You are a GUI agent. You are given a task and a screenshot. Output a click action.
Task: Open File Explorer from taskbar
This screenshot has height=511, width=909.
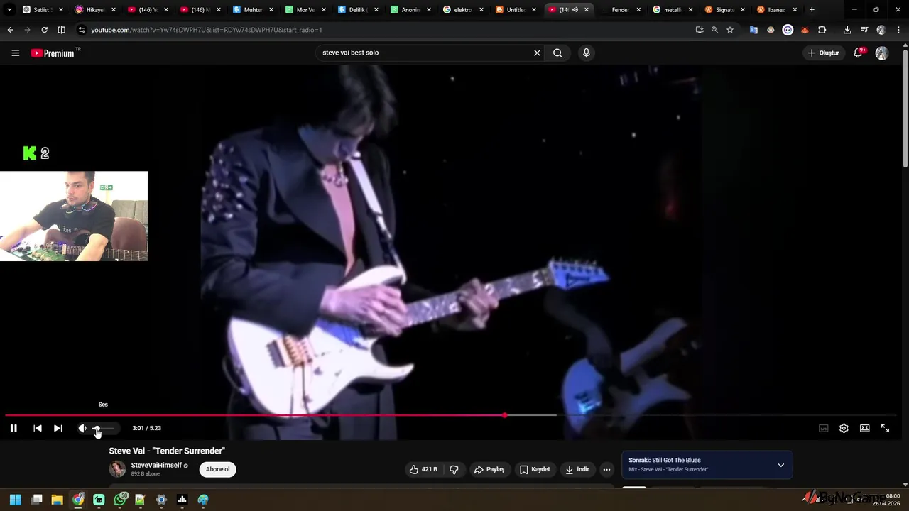58,500
